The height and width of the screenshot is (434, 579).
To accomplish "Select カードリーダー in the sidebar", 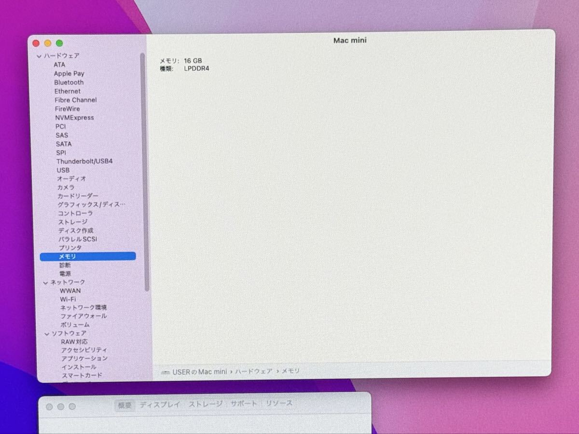I will pos(78,196).
